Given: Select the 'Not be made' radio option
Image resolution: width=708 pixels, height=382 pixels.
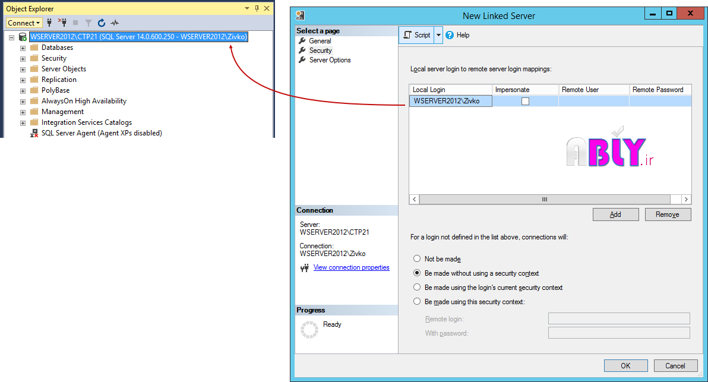Looking at the screenshot, I should (x=417, y=259).
